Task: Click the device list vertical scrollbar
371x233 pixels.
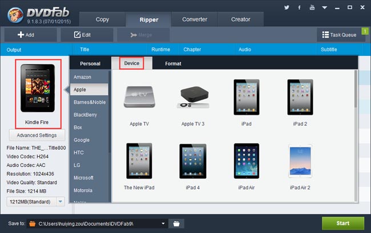Action: point(356,88)
